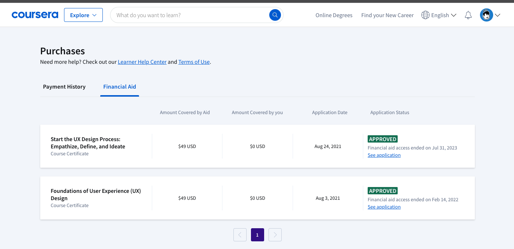Go to previous page arrow
The height and width of the screenshot is (249, 514).
click(x=240, y=235)
